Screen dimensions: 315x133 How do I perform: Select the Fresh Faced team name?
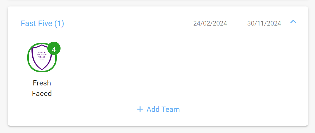pyautogui.click(x=42, y=88)
